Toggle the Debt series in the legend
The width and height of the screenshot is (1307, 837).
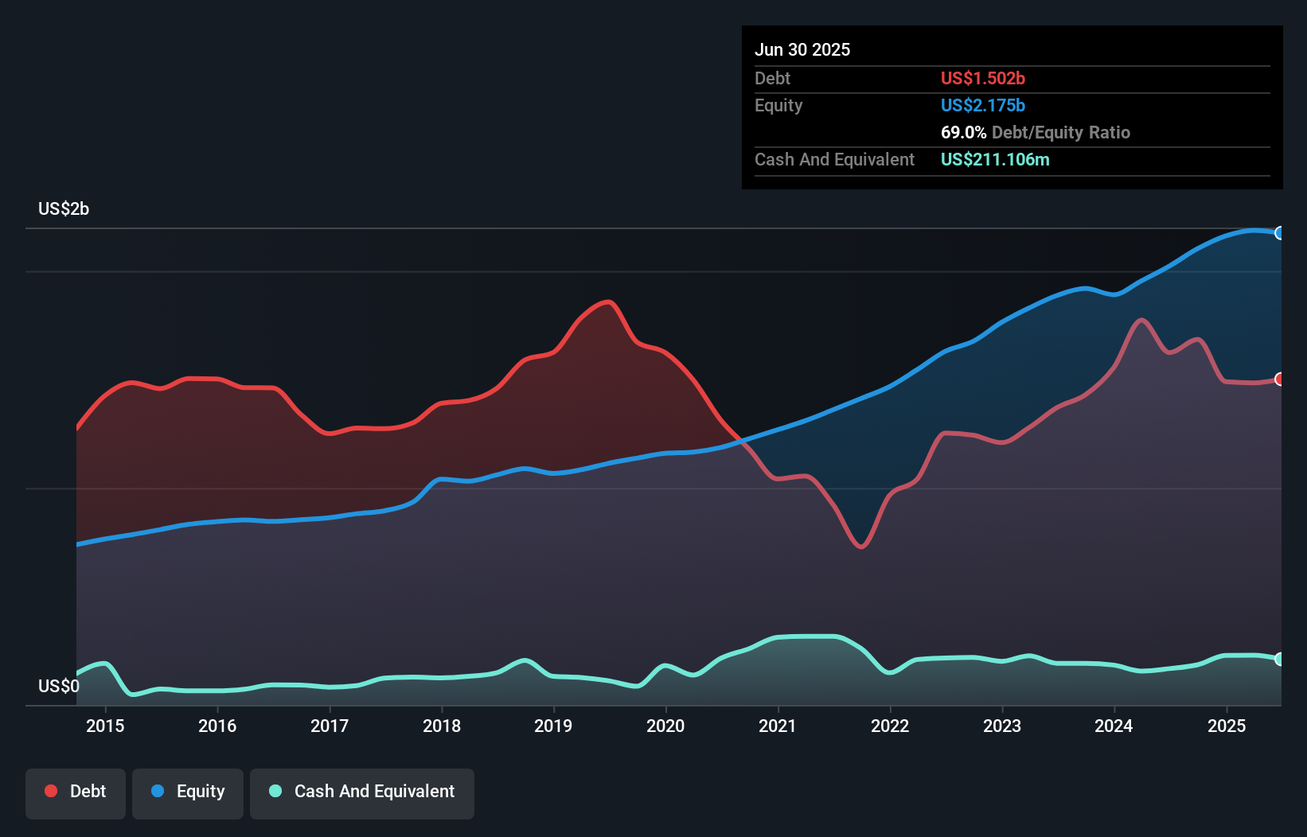pyautogui.click(x=76, y=793)
